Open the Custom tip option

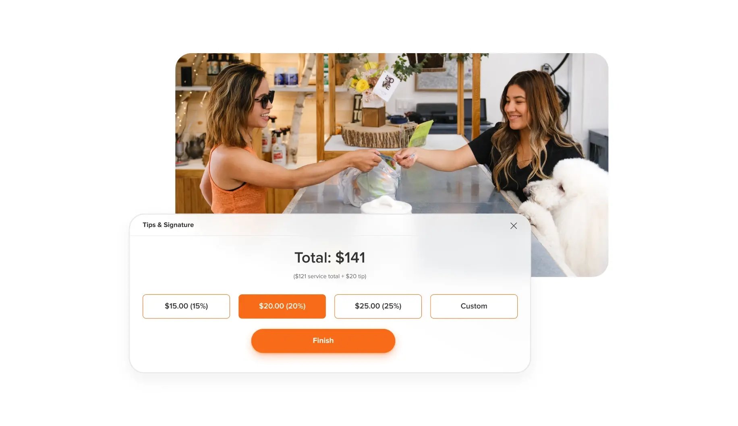[x=474, y=306]
